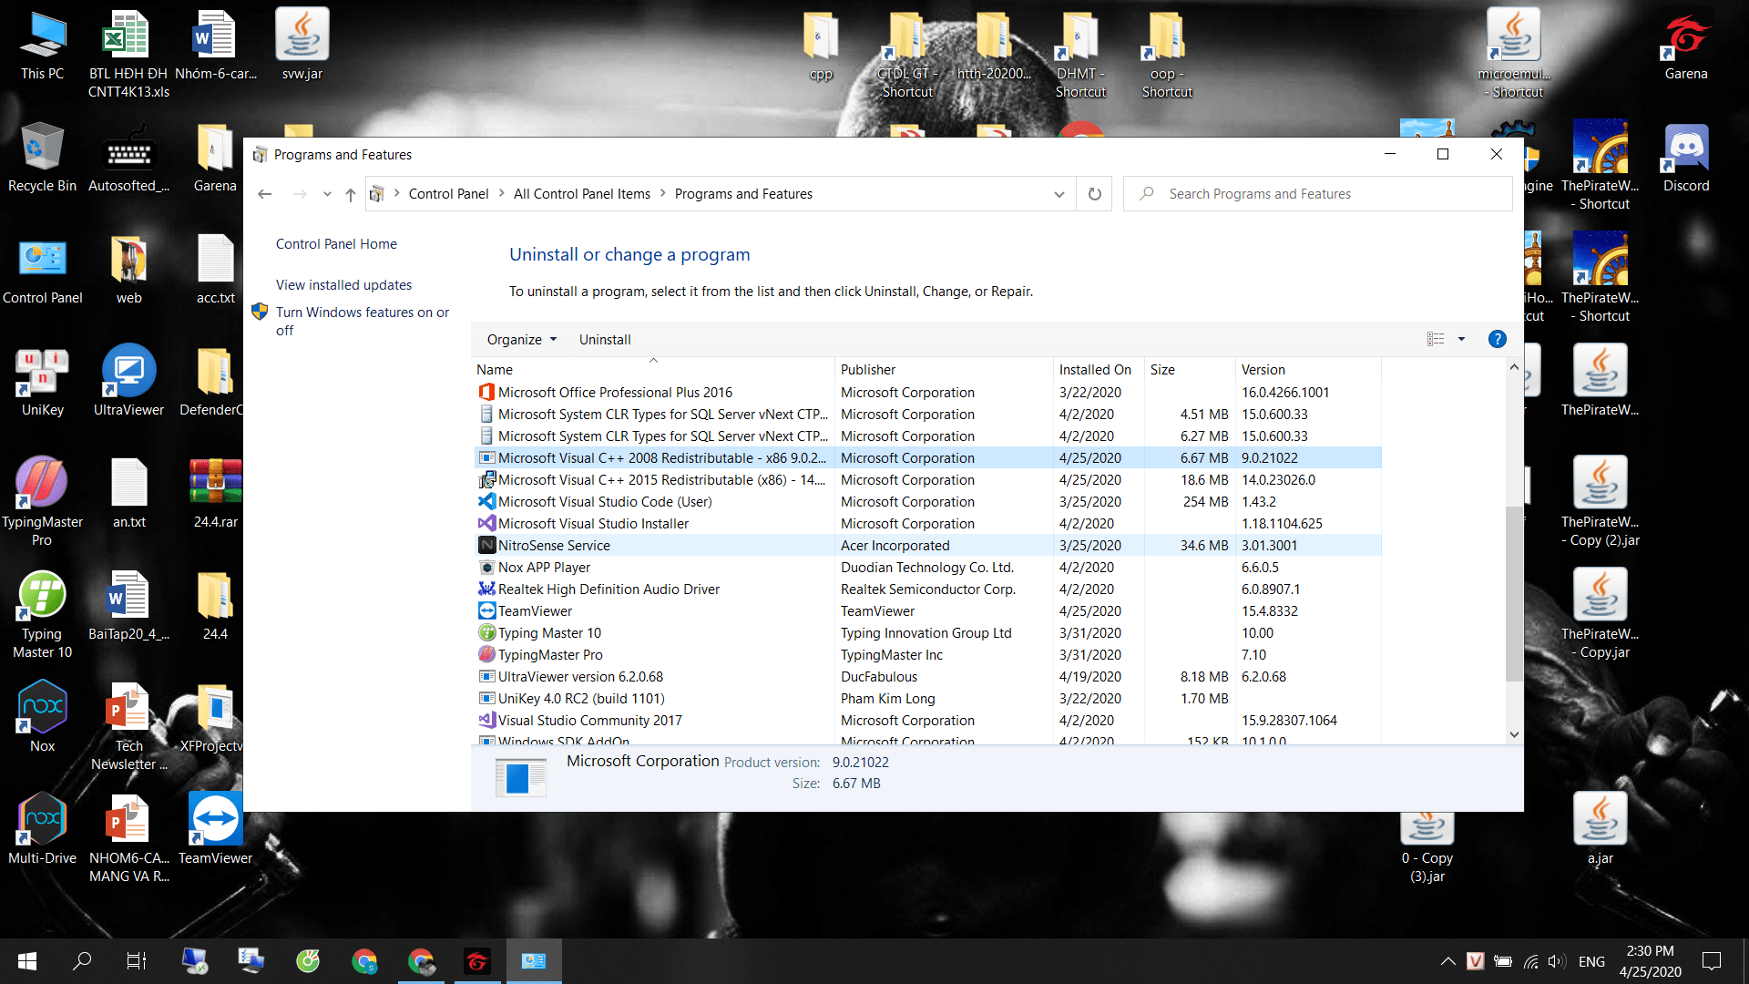Click Uninstall in the toolbar
Screen dimensions: 1749x984
click(x=605, y=339)
